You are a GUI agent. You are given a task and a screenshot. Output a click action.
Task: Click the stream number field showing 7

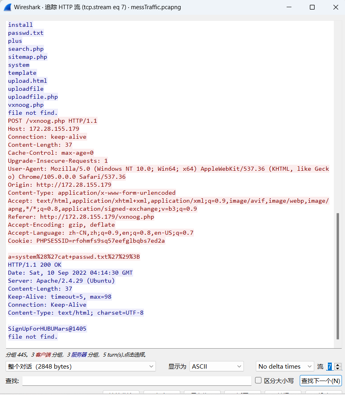(x=330, y=366)
